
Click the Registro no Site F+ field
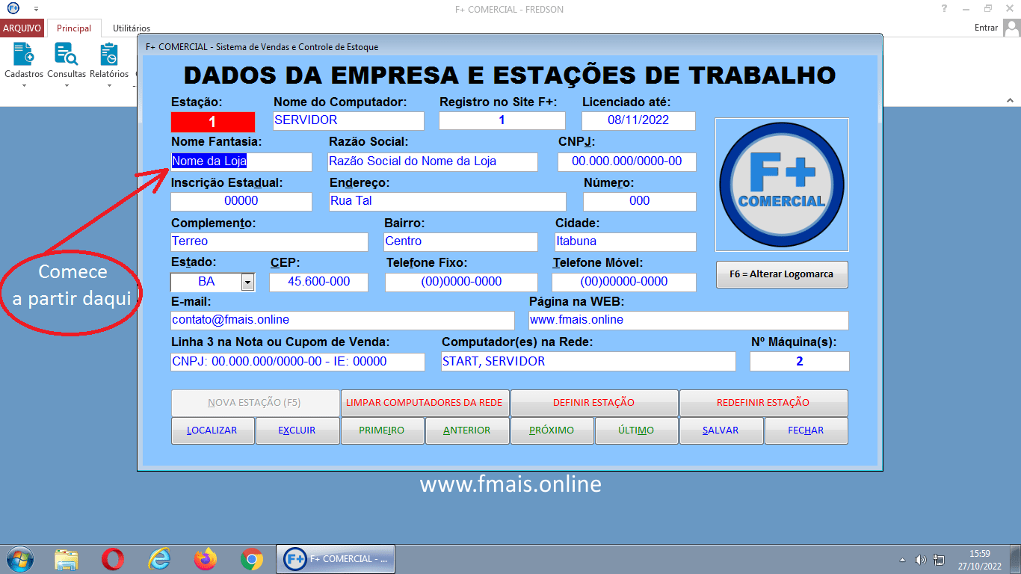click(502, 120)
